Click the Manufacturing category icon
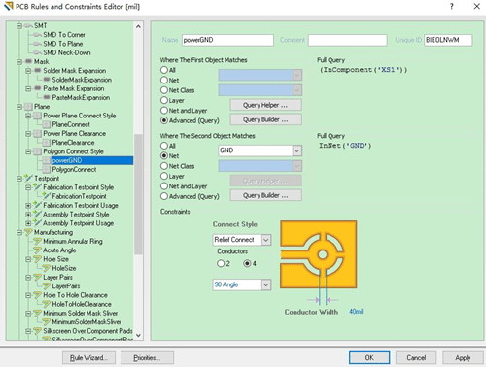The height and width of the screenshot is (367, 486). (28, 232)
